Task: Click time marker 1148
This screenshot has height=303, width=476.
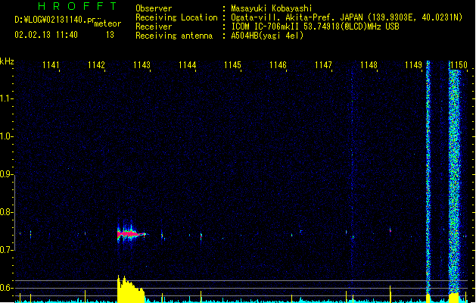Action: coord(369,65)
